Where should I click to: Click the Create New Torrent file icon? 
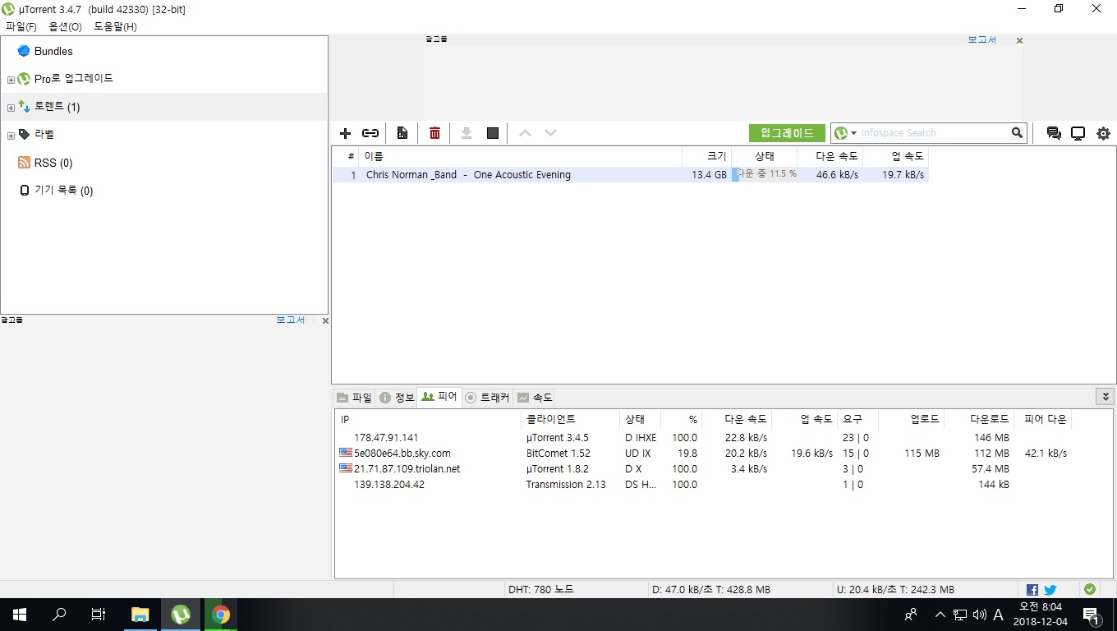(402, 133)
